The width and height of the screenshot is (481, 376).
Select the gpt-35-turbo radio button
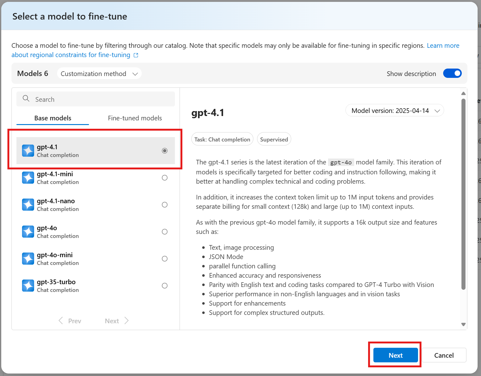point(164,285)
